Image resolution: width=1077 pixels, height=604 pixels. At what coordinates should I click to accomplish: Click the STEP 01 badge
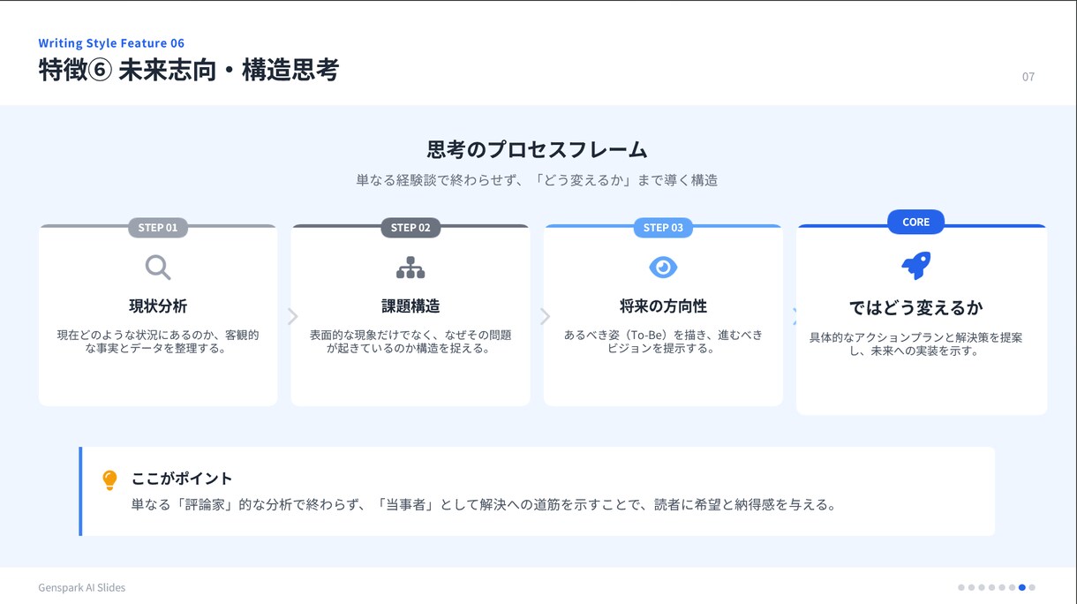pyautogui.click(x=158, y=227)
